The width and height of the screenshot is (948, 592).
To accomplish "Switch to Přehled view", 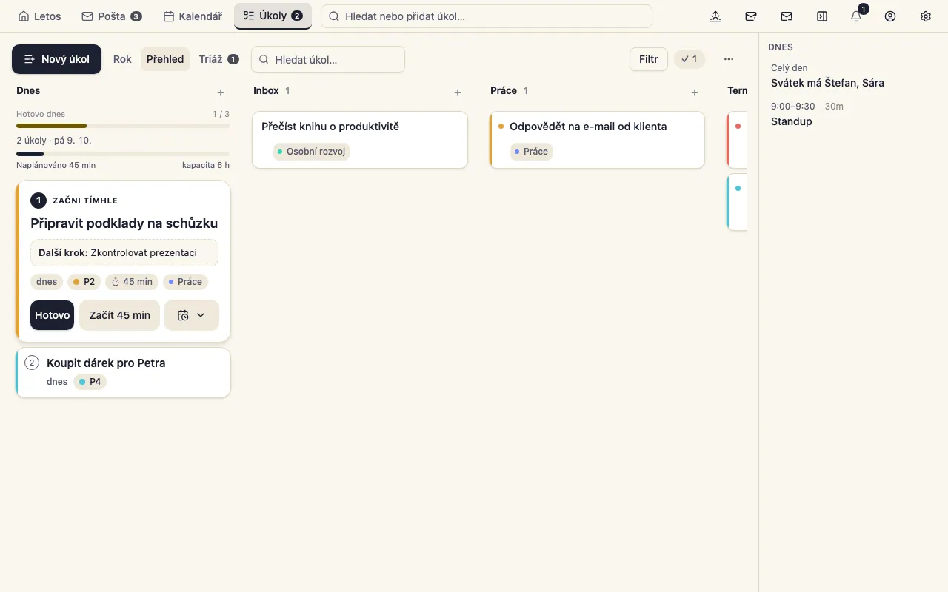I will pyautogui.click(x=165, y=59).
